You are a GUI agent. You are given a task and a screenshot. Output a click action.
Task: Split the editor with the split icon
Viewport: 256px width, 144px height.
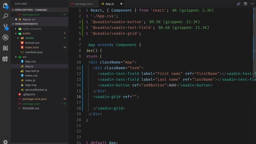coord(245,4)
